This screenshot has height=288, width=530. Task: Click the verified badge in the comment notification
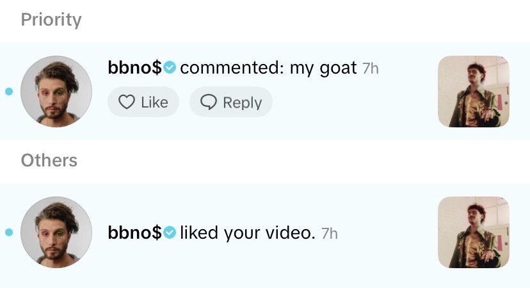click(170, 67)
